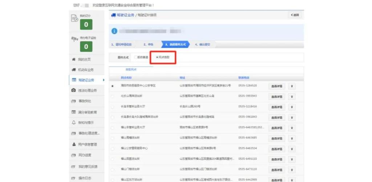Image resolution: width=372 pixels, height=182 pixels.
Task: Click 返回 back button
Action: click(x=295, y=15)
